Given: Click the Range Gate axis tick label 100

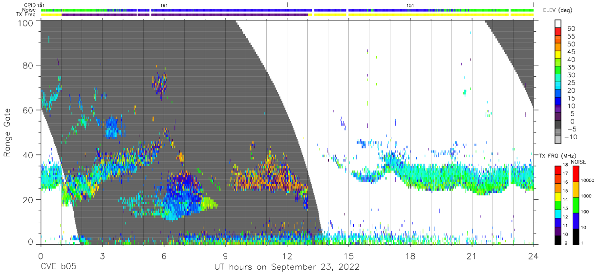Looking at the screenshot, I should click(x=26, y=22).
